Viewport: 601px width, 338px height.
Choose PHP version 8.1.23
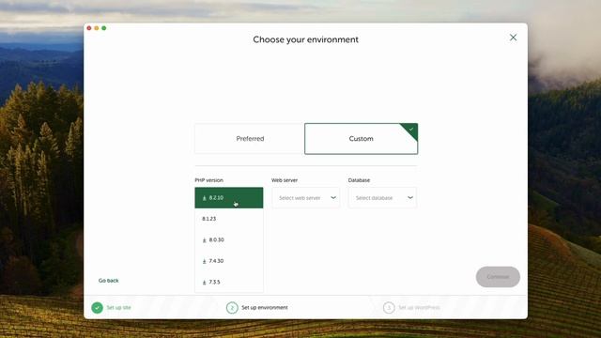[229, 219]
